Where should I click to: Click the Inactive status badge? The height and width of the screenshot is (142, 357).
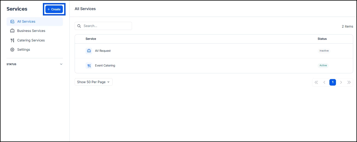(x=324, y=51)
